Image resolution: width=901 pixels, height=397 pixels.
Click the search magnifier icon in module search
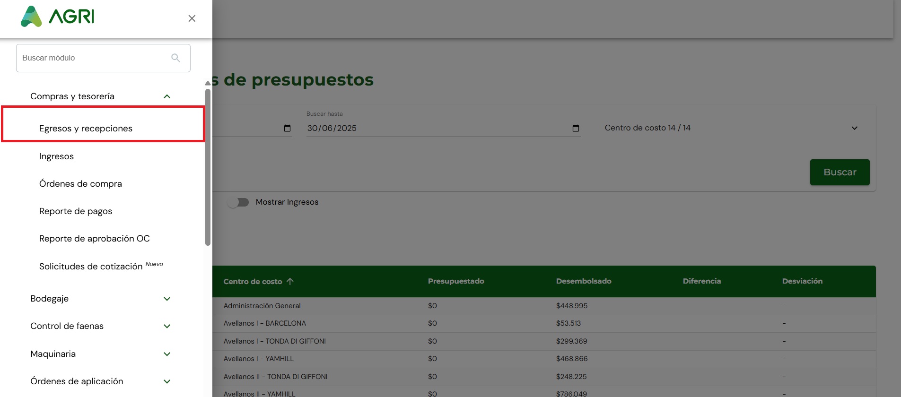click(x=175, y=58)
